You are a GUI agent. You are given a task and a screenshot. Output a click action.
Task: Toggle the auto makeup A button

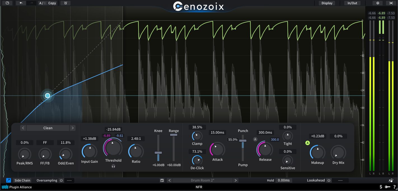pos(308,143)
